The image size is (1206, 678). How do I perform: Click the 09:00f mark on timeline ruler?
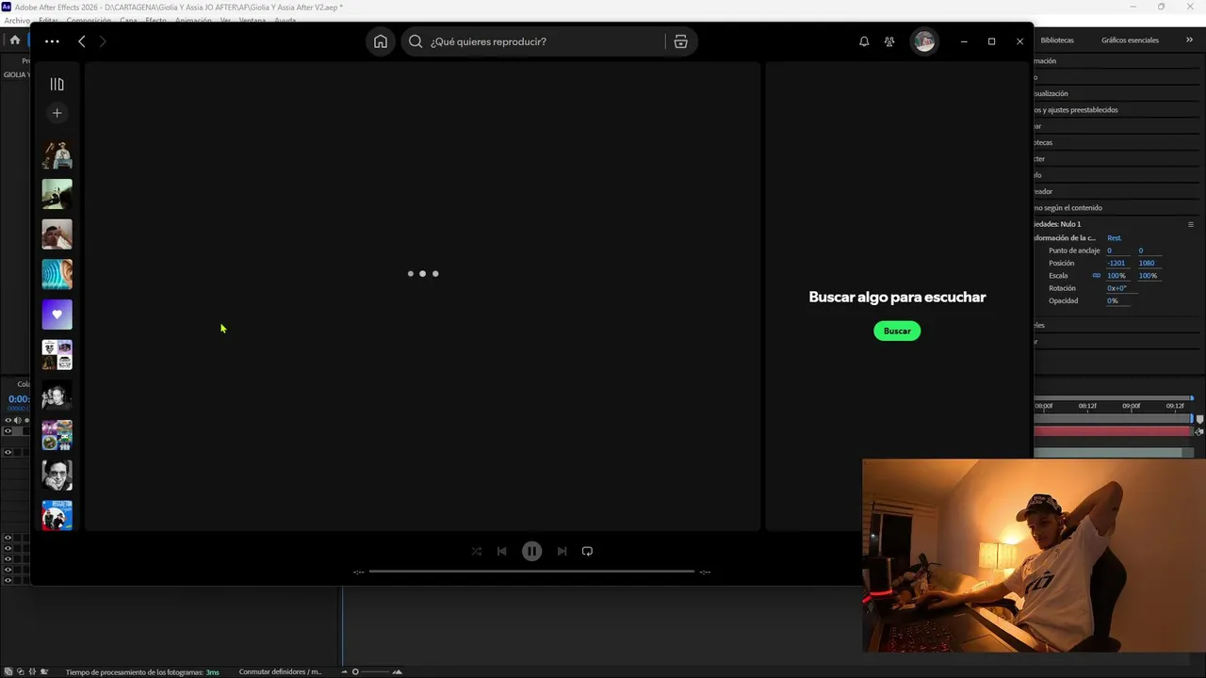[1131, 406]
